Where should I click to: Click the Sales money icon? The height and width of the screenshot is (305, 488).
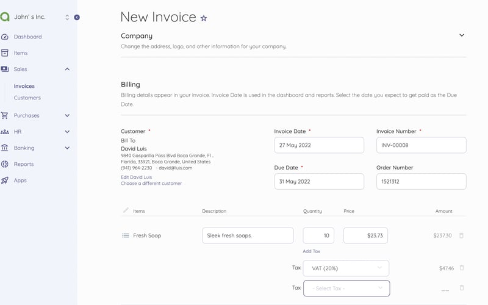click(x=5, y=69)
